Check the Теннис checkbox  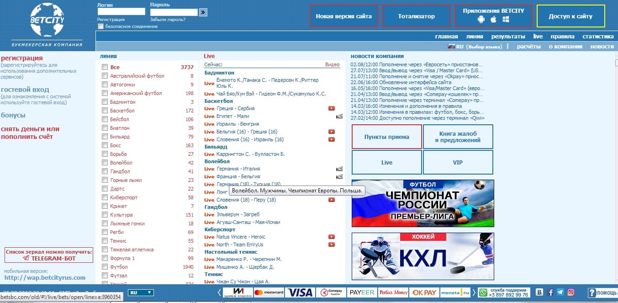pyautogui.click(x=105, y=241)
